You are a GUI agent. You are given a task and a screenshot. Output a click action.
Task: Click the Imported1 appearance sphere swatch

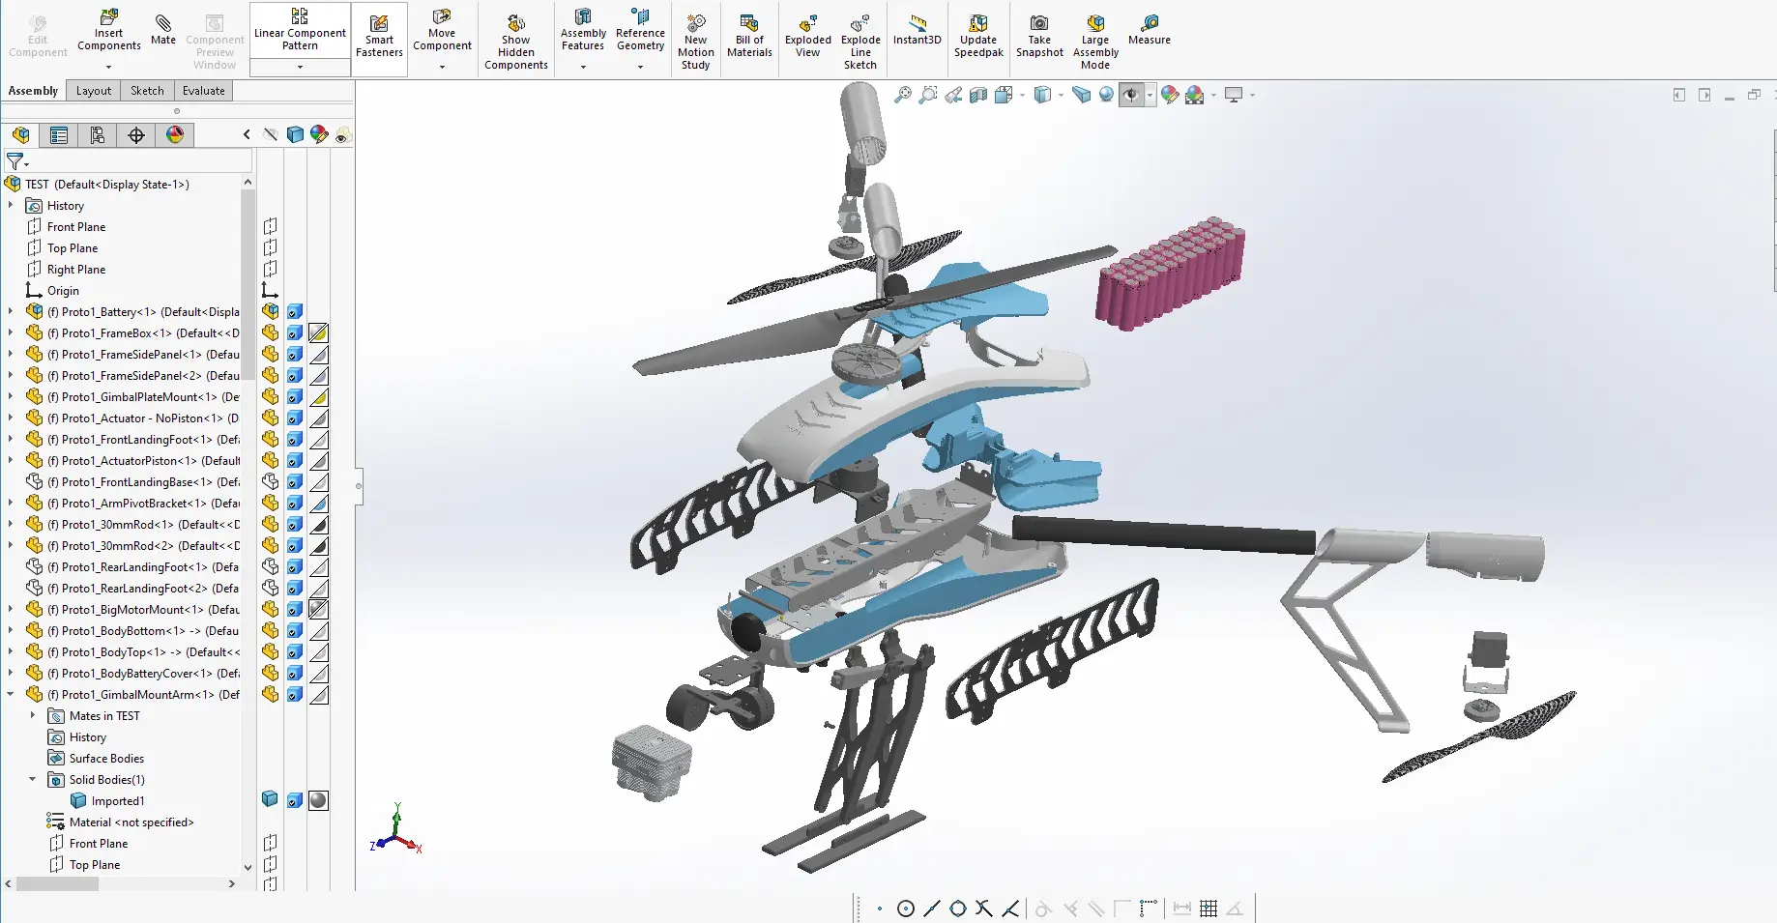pos(318,800)
